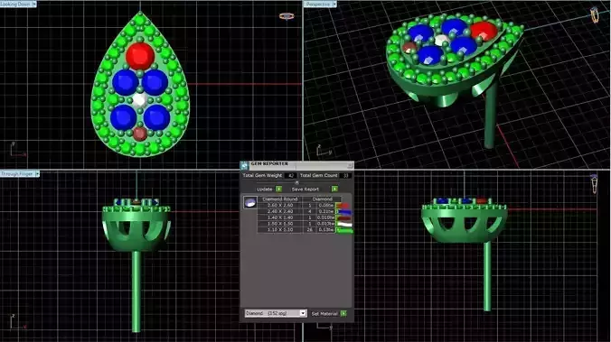Select the Diamond Round gem thumbnail
Image resolution: width=611 pixels, height=342 pixels.
pyautogui.click(x=250, y=202)
